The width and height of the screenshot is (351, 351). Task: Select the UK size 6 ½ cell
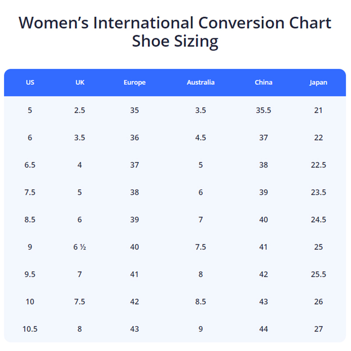(x=79, y=247)
